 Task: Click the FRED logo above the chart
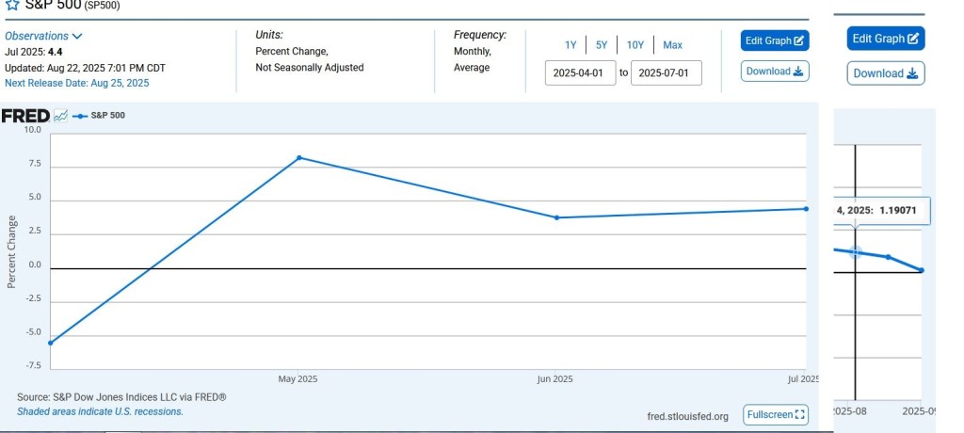point(24,116)
